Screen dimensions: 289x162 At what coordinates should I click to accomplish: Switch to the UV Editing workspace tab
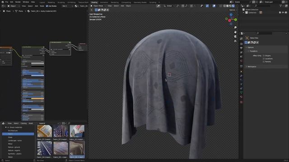pyautogui.click(x=71, y=2)
